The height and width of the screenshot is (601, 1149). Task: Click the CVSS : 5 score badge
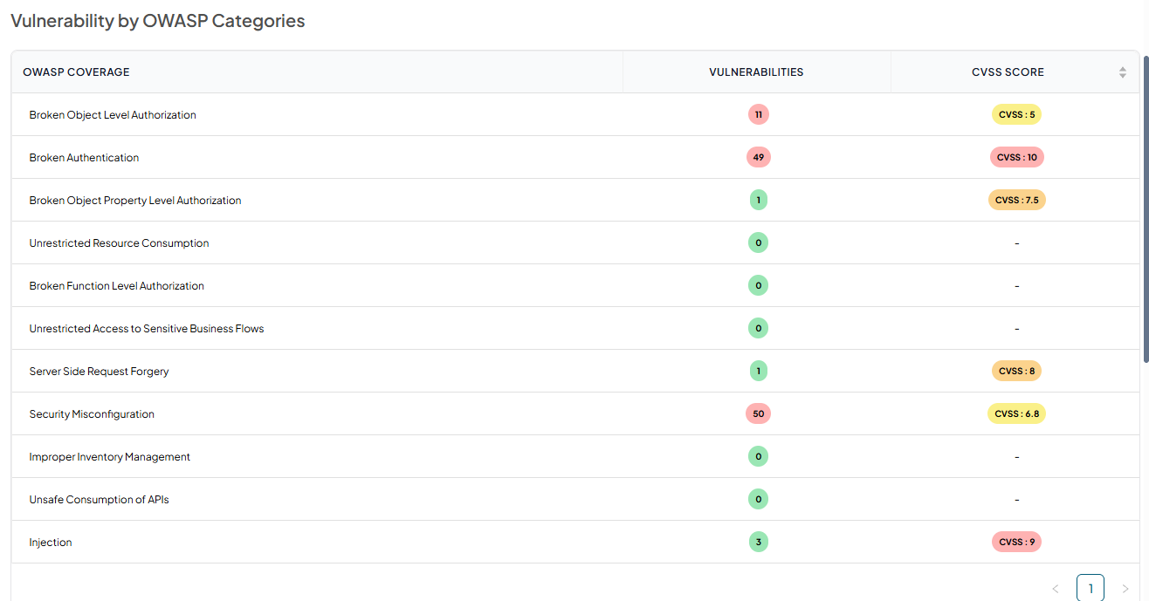click(x=1016, y=114)
